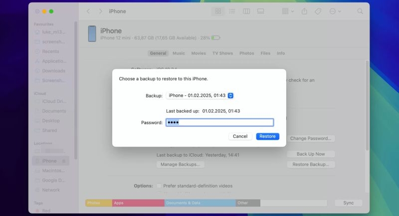Go back with the toolbar back arrow
The height and width of the screenshot is (216, 399).
[88, 11]
